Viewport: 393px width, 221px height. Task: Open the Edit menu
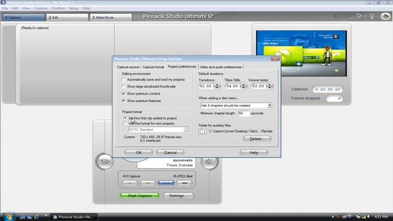[x=15, y=8]
